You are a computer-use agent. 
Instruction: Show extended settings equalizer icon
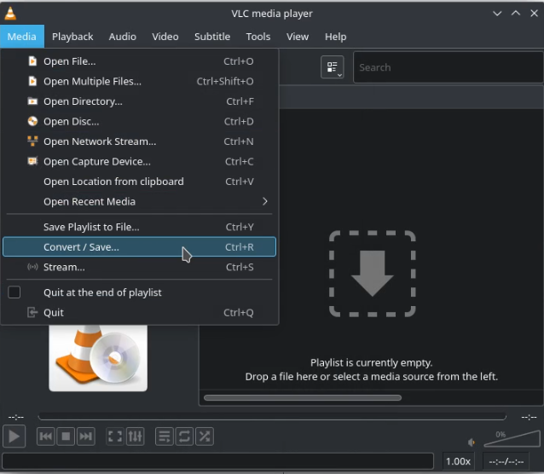coord(135,436)
